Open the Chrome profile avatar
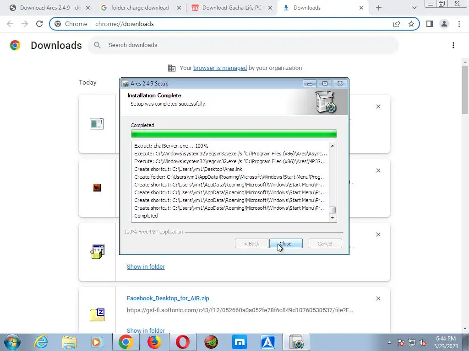The width and height of the screenshot is (469, 351). (x=444, y=24)
